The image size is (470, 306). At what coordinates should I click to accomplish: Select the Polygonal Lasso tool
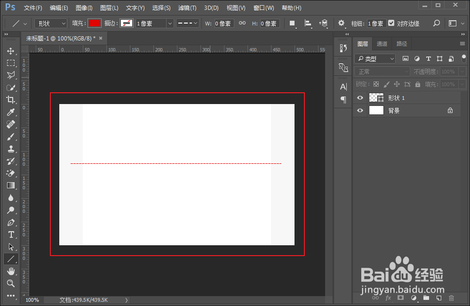(11, 75)
